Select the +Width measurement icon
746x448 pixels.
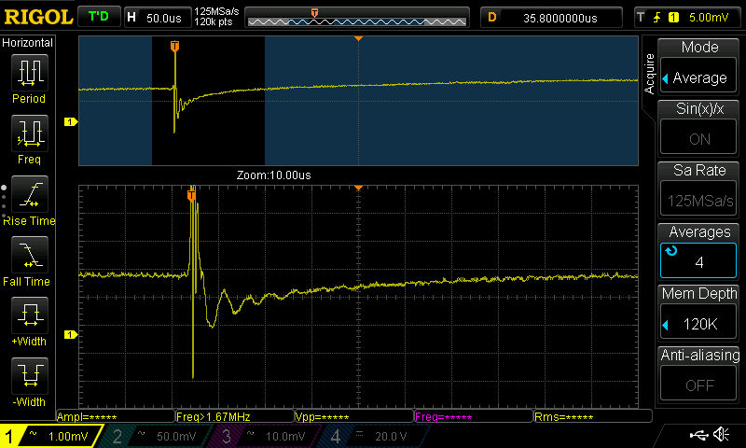click(30, 315)
